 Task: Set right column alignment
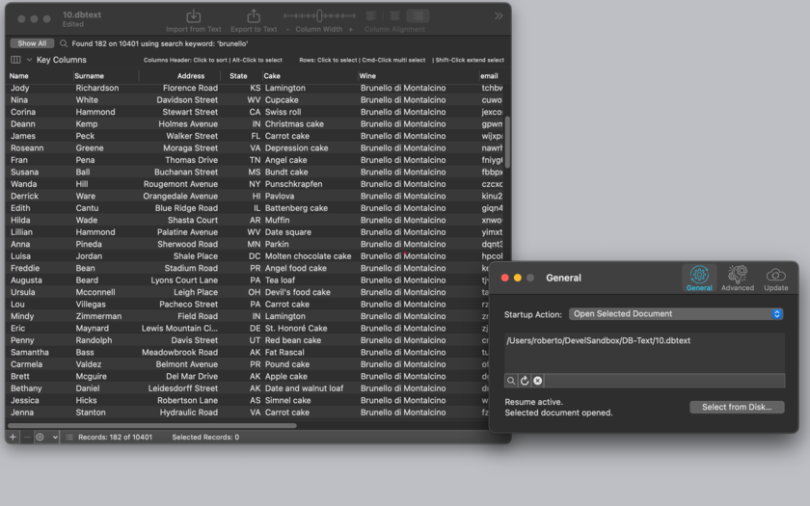[418, 16]
